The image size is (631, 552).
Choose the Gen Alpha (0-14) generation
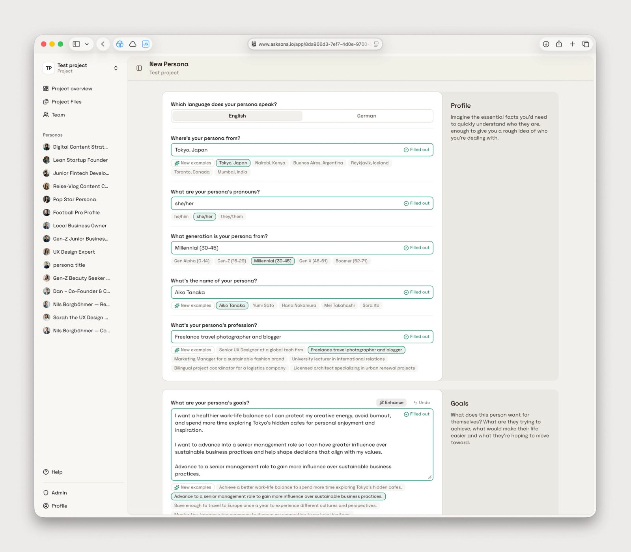(192, 261)
